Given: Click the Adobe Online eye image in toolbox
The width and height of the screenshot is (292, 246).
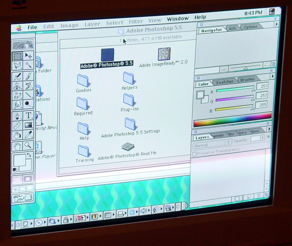Looking at the screenshot, I should [x=23, y=45].
